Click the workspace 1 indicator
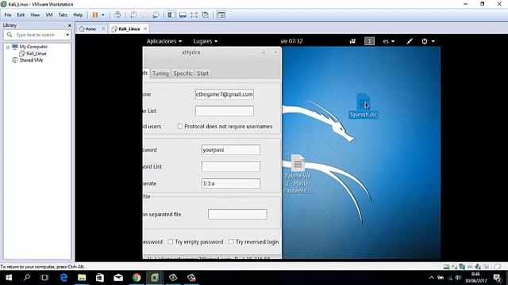This screenshot has width=508, height=285. (369, 41)
